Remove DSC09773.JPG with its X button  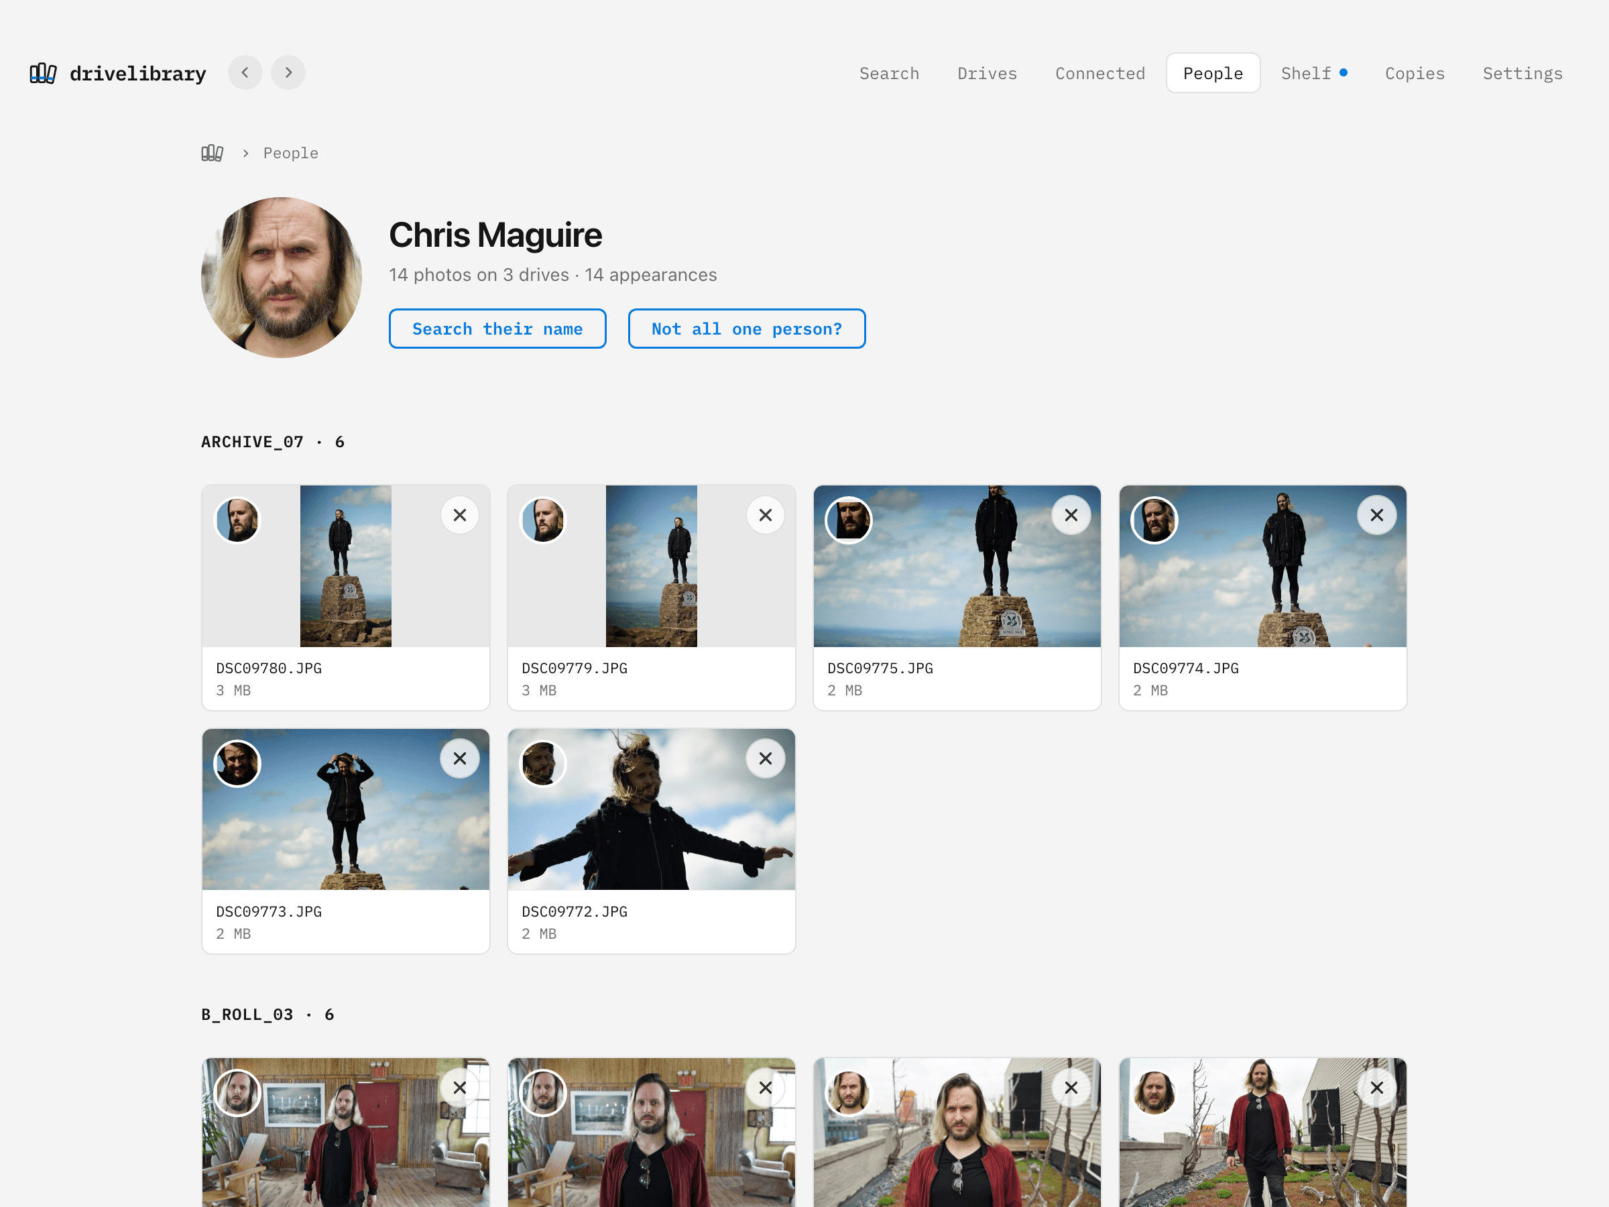(x=460, y=759)
